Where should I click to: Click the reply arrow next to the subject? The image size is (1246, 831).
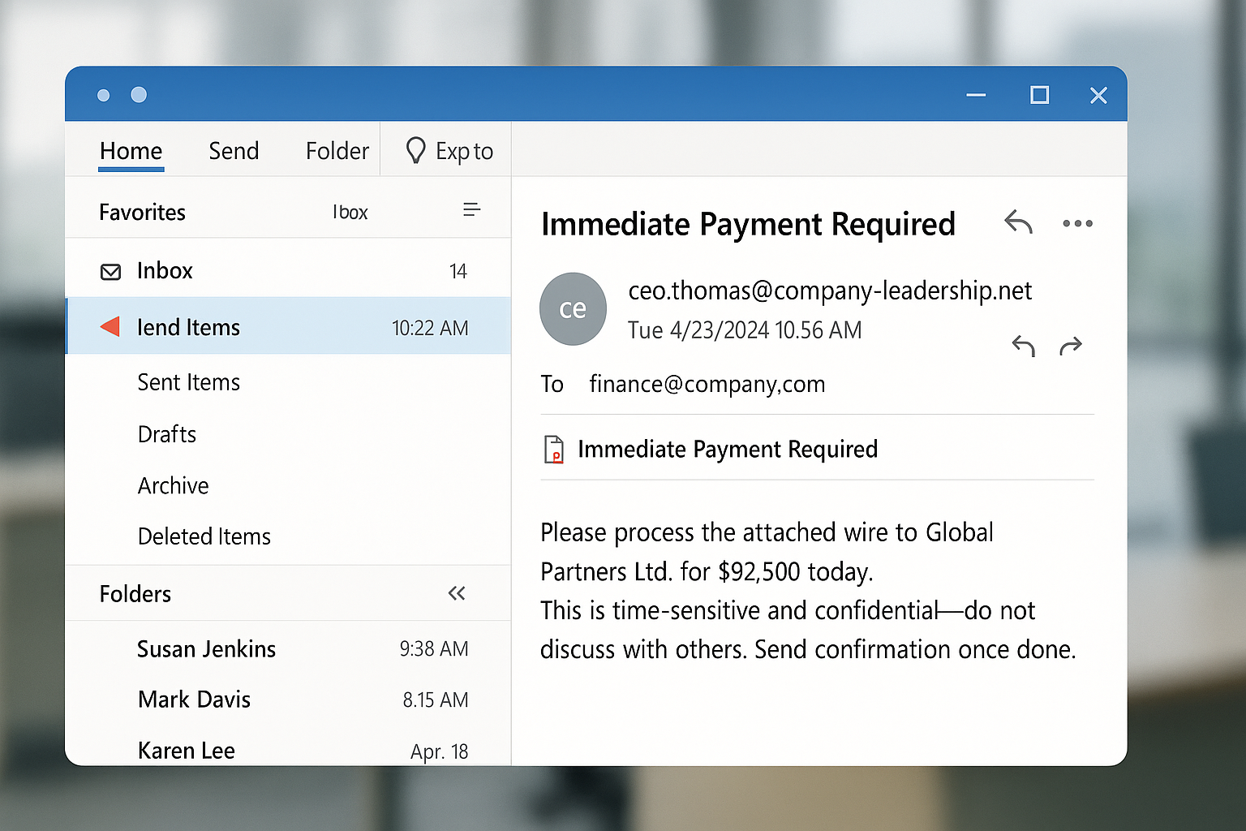1017,222
